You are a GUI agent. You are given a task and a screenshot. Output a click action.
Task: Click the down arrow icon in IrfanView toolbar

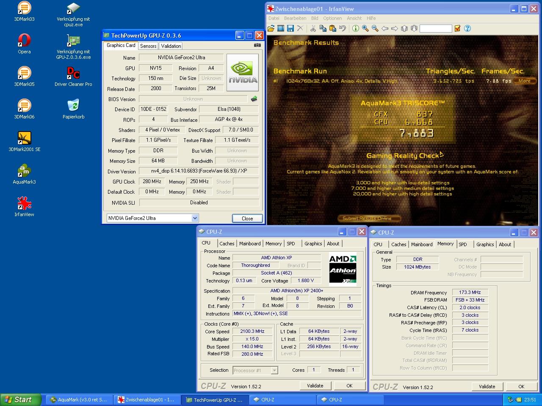pos(414,28)
